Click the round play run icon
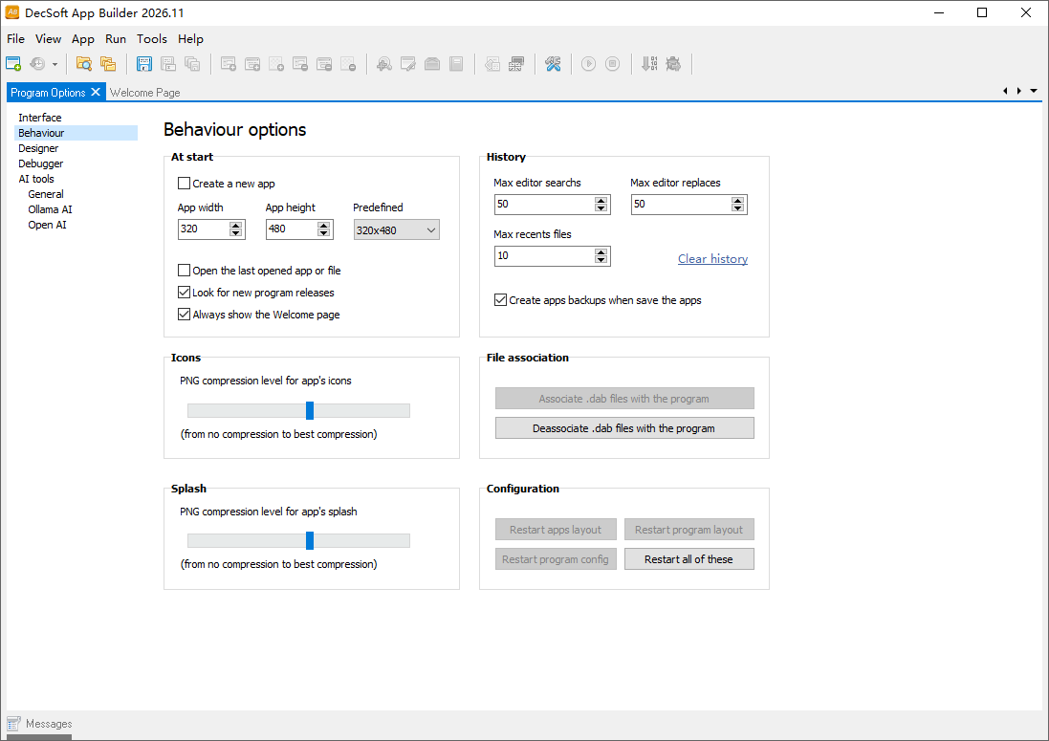The width and height of the screenshot is (1049, 741). tap(588, 63)
